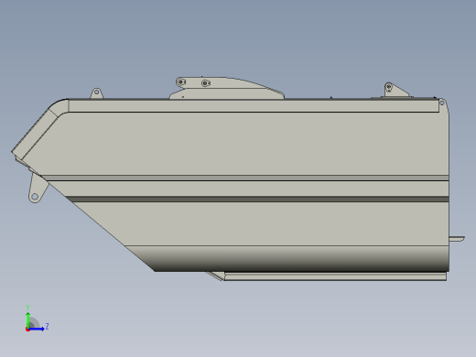Viewport: 476px width, 357px height.
Task: Click the blue Z axis of the triad
Action: pyautogui.click(x=37, y=329)
